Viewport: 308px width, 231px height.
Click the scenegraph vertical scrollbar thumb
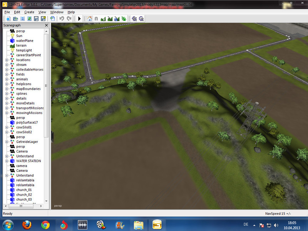(x=46, y=85)
